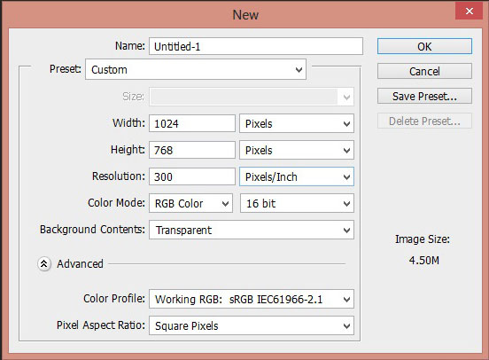Open the Color Profile dropdown
Viewport: 489px width, 360px height.
point(252,299)
